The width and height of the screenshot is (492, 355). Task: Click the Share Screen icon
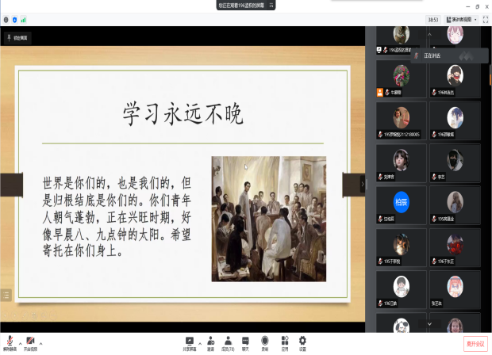coord(190,342)
